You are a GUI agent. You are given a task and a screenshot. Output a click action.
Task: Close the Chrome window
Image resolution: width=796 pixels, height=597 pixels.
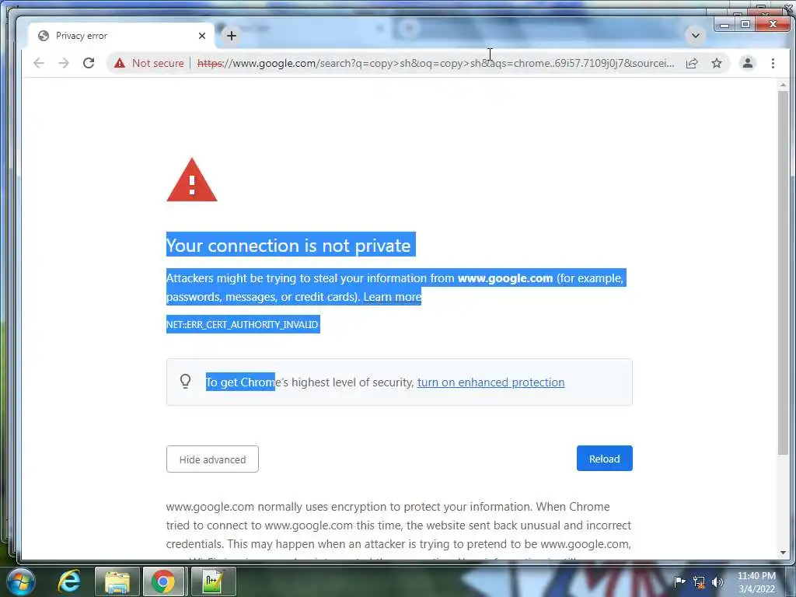click(x=773, y=24)
